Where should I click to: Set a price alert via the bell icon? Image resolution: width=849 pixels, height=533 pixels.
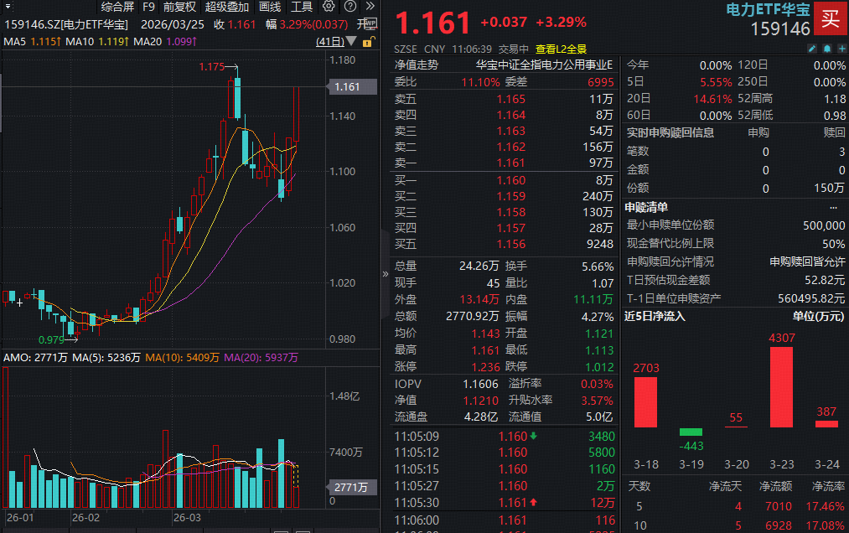click(x=827, y=48)
